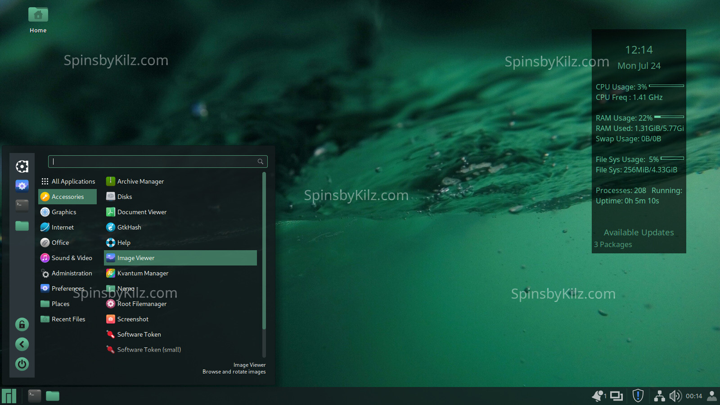This screenshot has height=405, width=720.
Task: Open the files folder favorite in menu sidebar
Action: coord(22,225)
